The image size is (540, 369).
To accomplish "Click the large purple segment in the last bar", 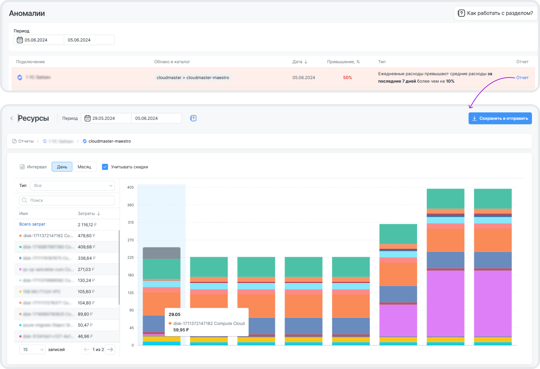I will [x=493, y=303].
